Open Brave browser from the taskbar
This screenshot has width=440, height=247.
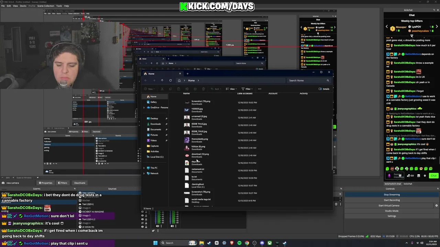(x=232, y=243)
